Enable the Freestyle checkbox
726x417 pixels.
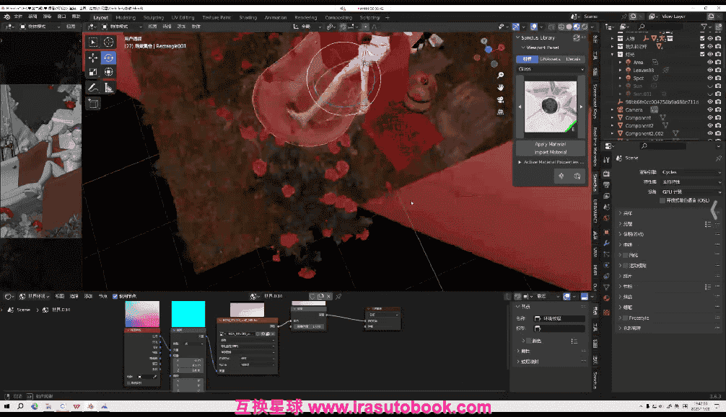626,318
